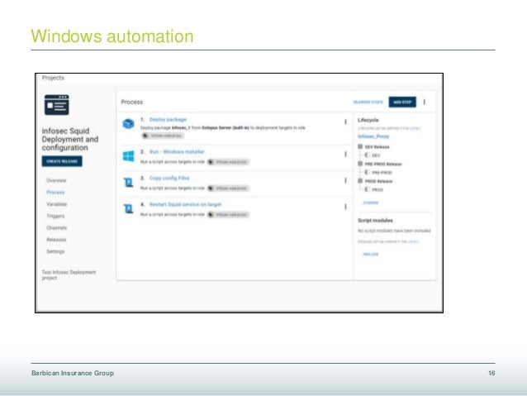Open the Releases section
Image resolution: width=527 pixels, height=396 pixels.
pos(56,240)
